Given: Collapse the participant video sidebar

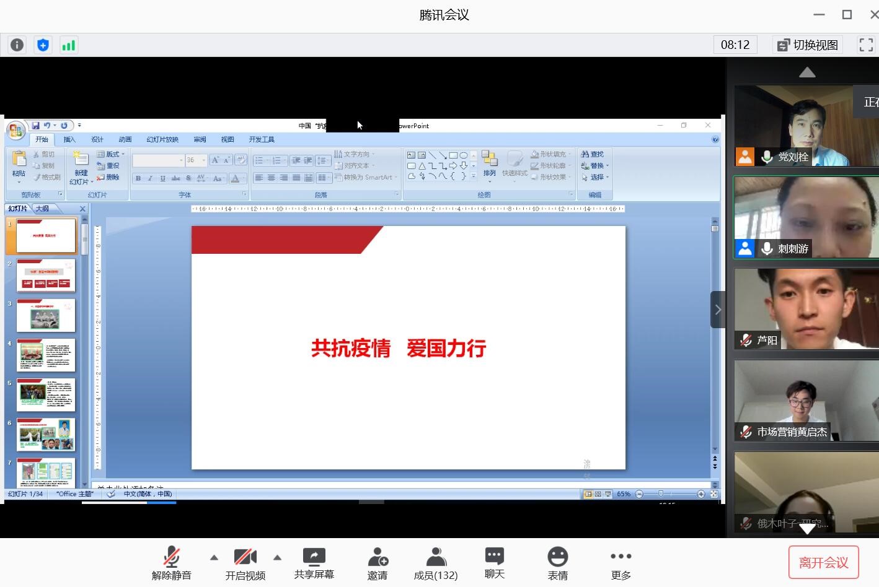Looking at the screenshot, I should click(718, 310).
